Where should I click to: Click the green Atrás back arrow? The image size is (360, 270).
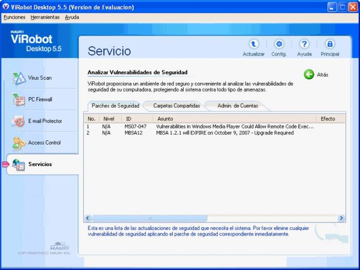point(309,74)
